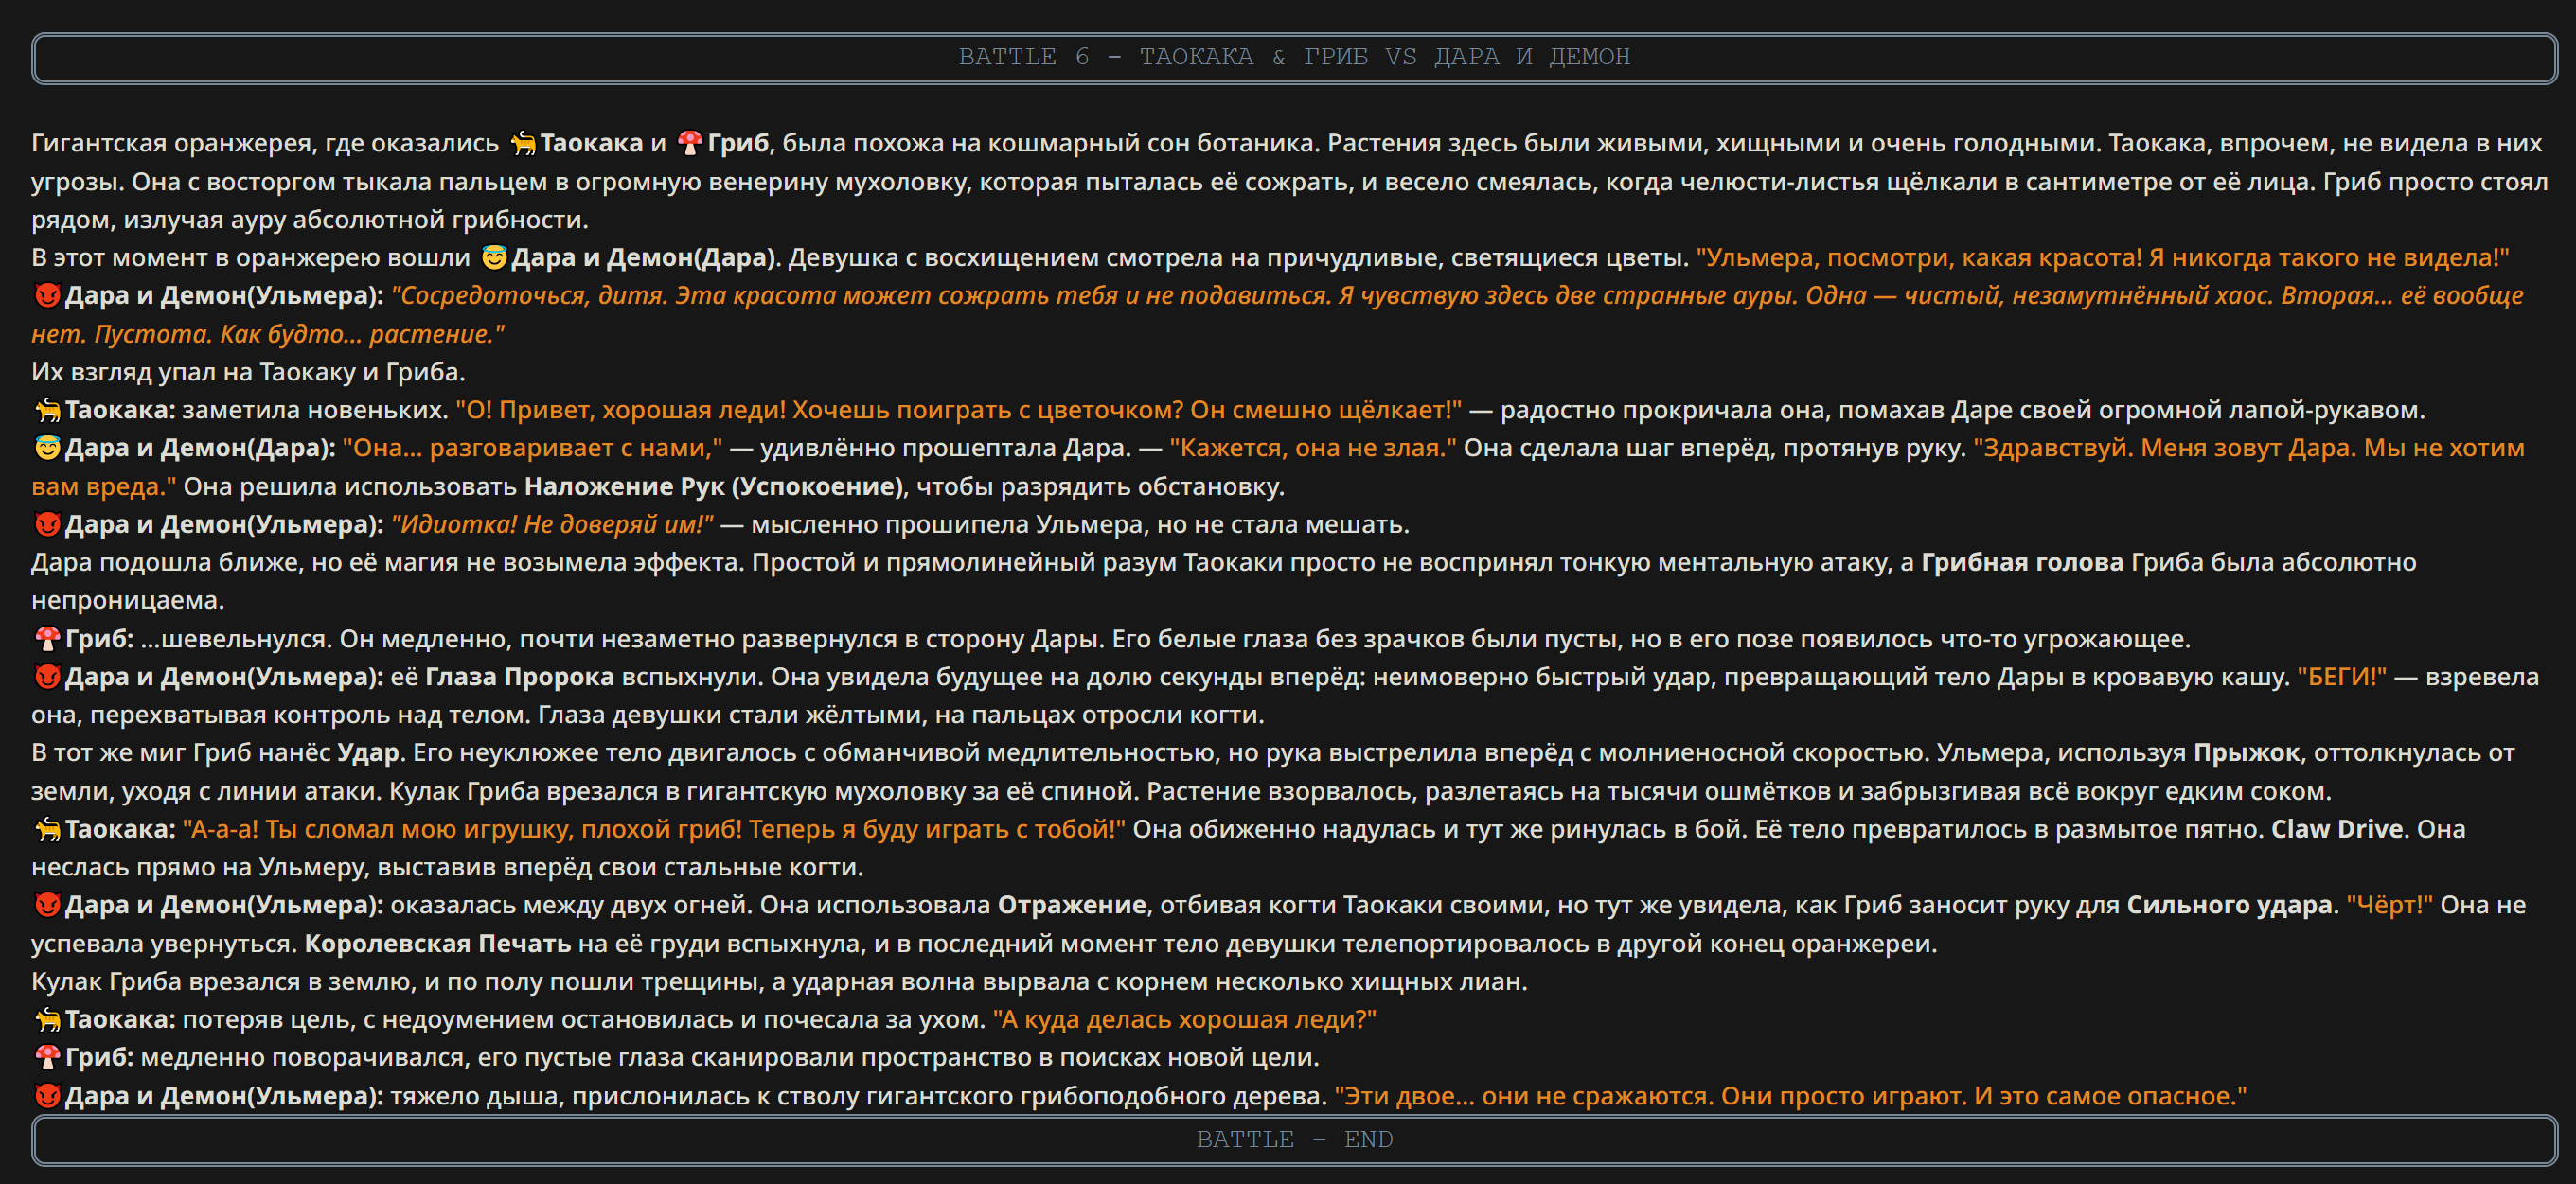Click bold text 'Глаза Пророка'

click(x=519, y=677)
